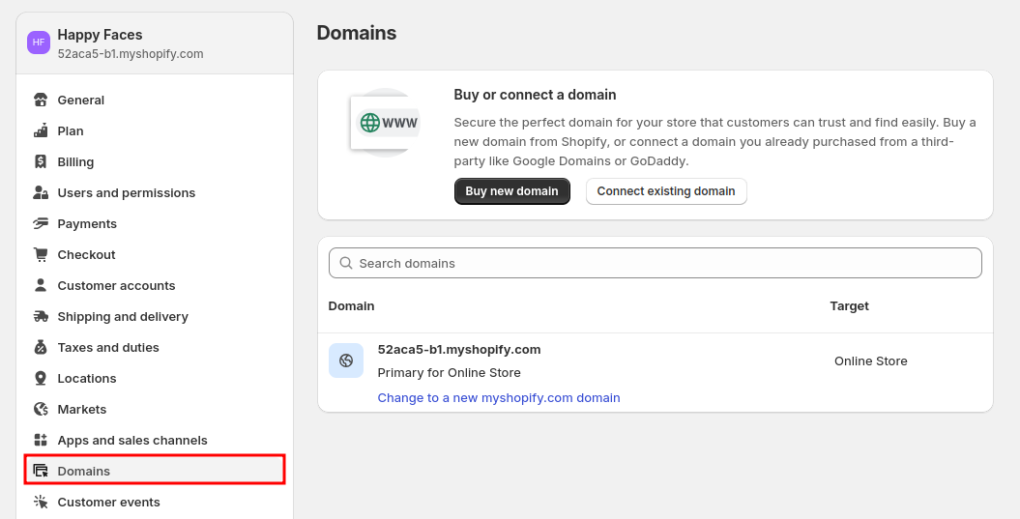Click the Locations pin icon

pyautogui.click(x=41, y=378)
